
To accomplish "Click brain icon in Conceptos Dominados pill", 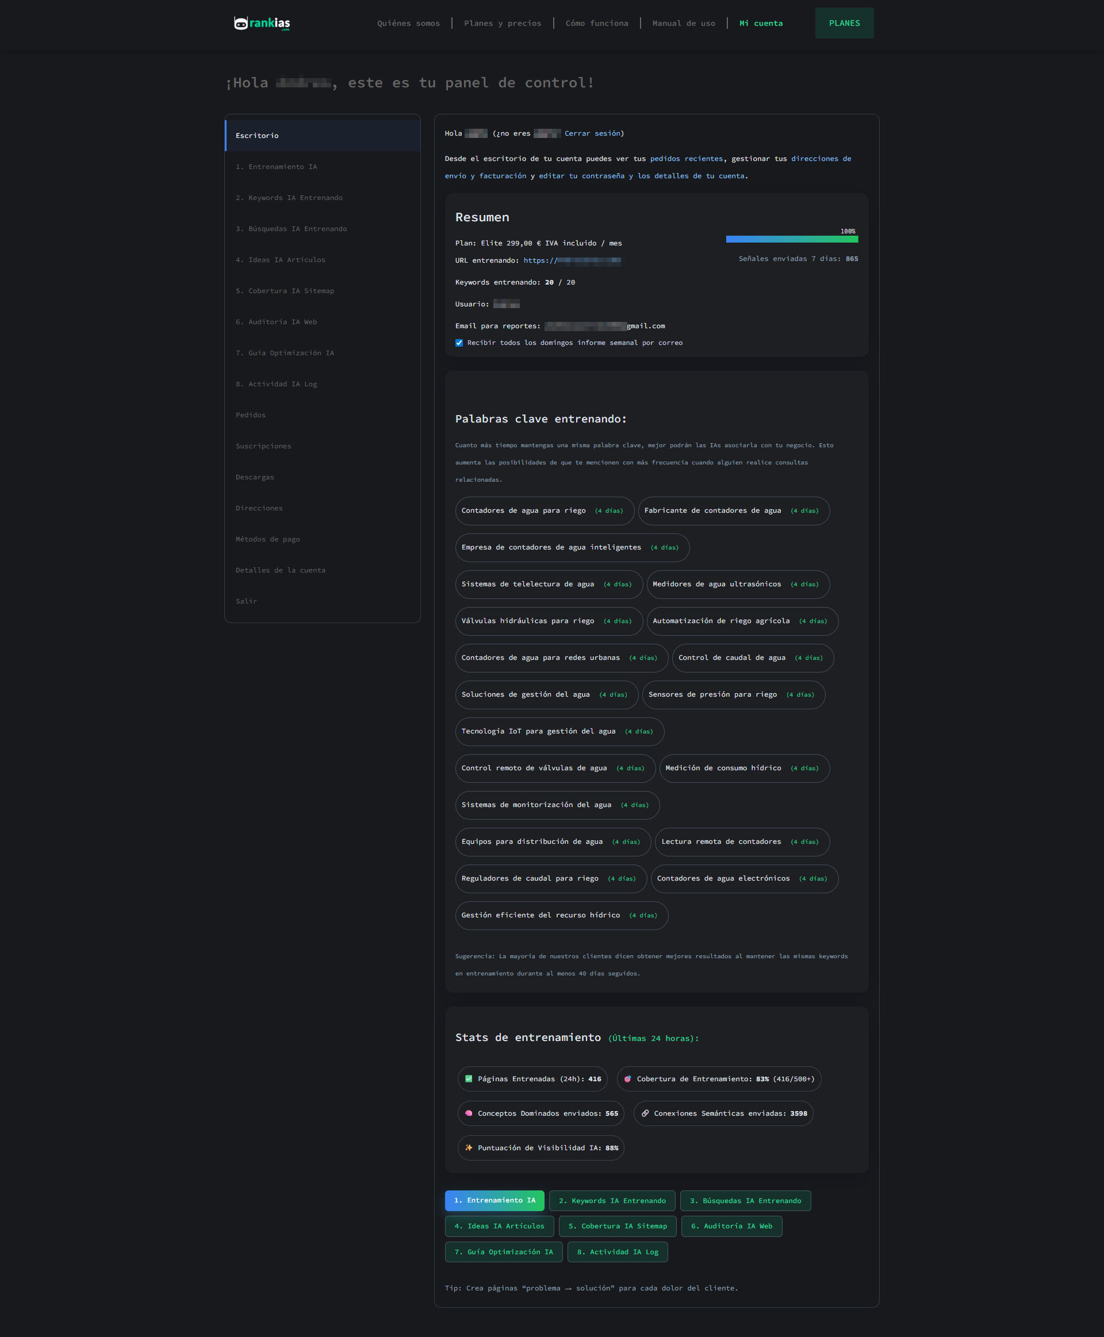I will pyautogui.click(x=469, y=1113).
